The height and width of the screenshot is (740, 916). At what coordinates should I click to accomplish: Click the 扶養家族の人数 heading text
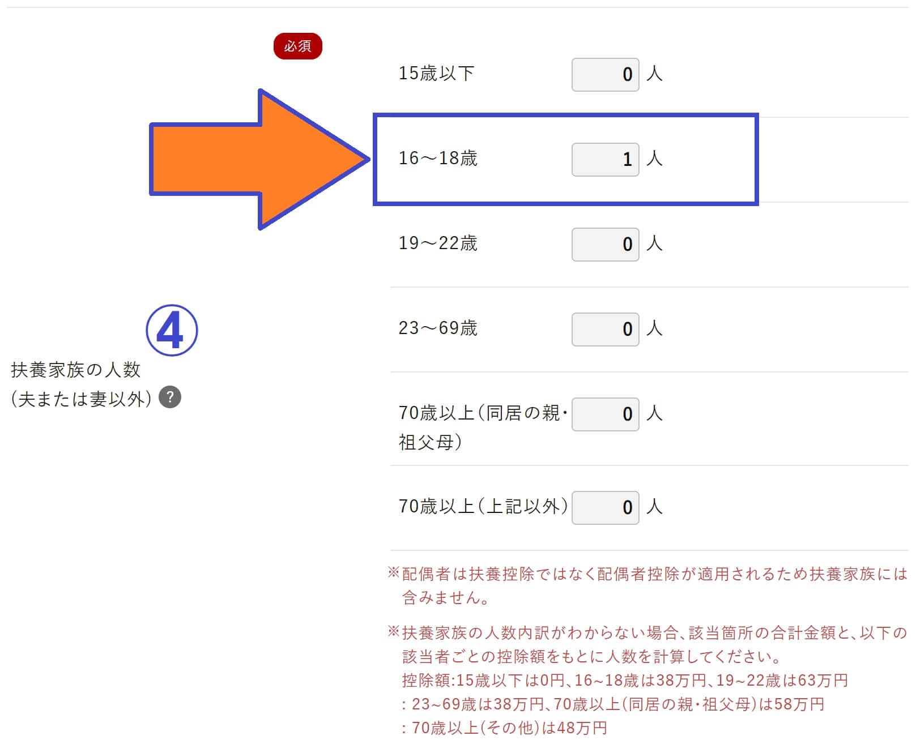tap(75, 370)
